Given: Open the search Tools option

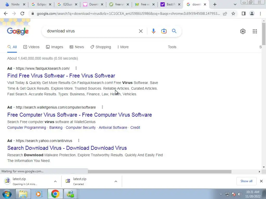Looking at the screenshot, I should tap(172, 47).
